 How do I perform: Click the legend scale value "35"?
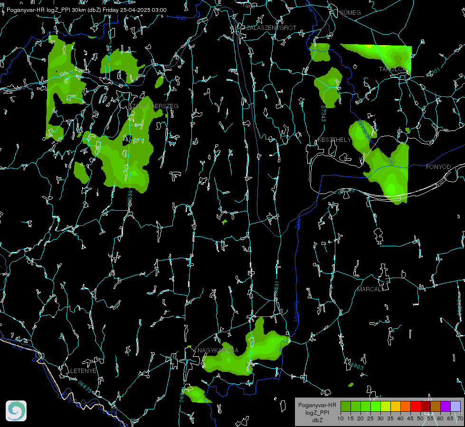(x=390, y=419)
